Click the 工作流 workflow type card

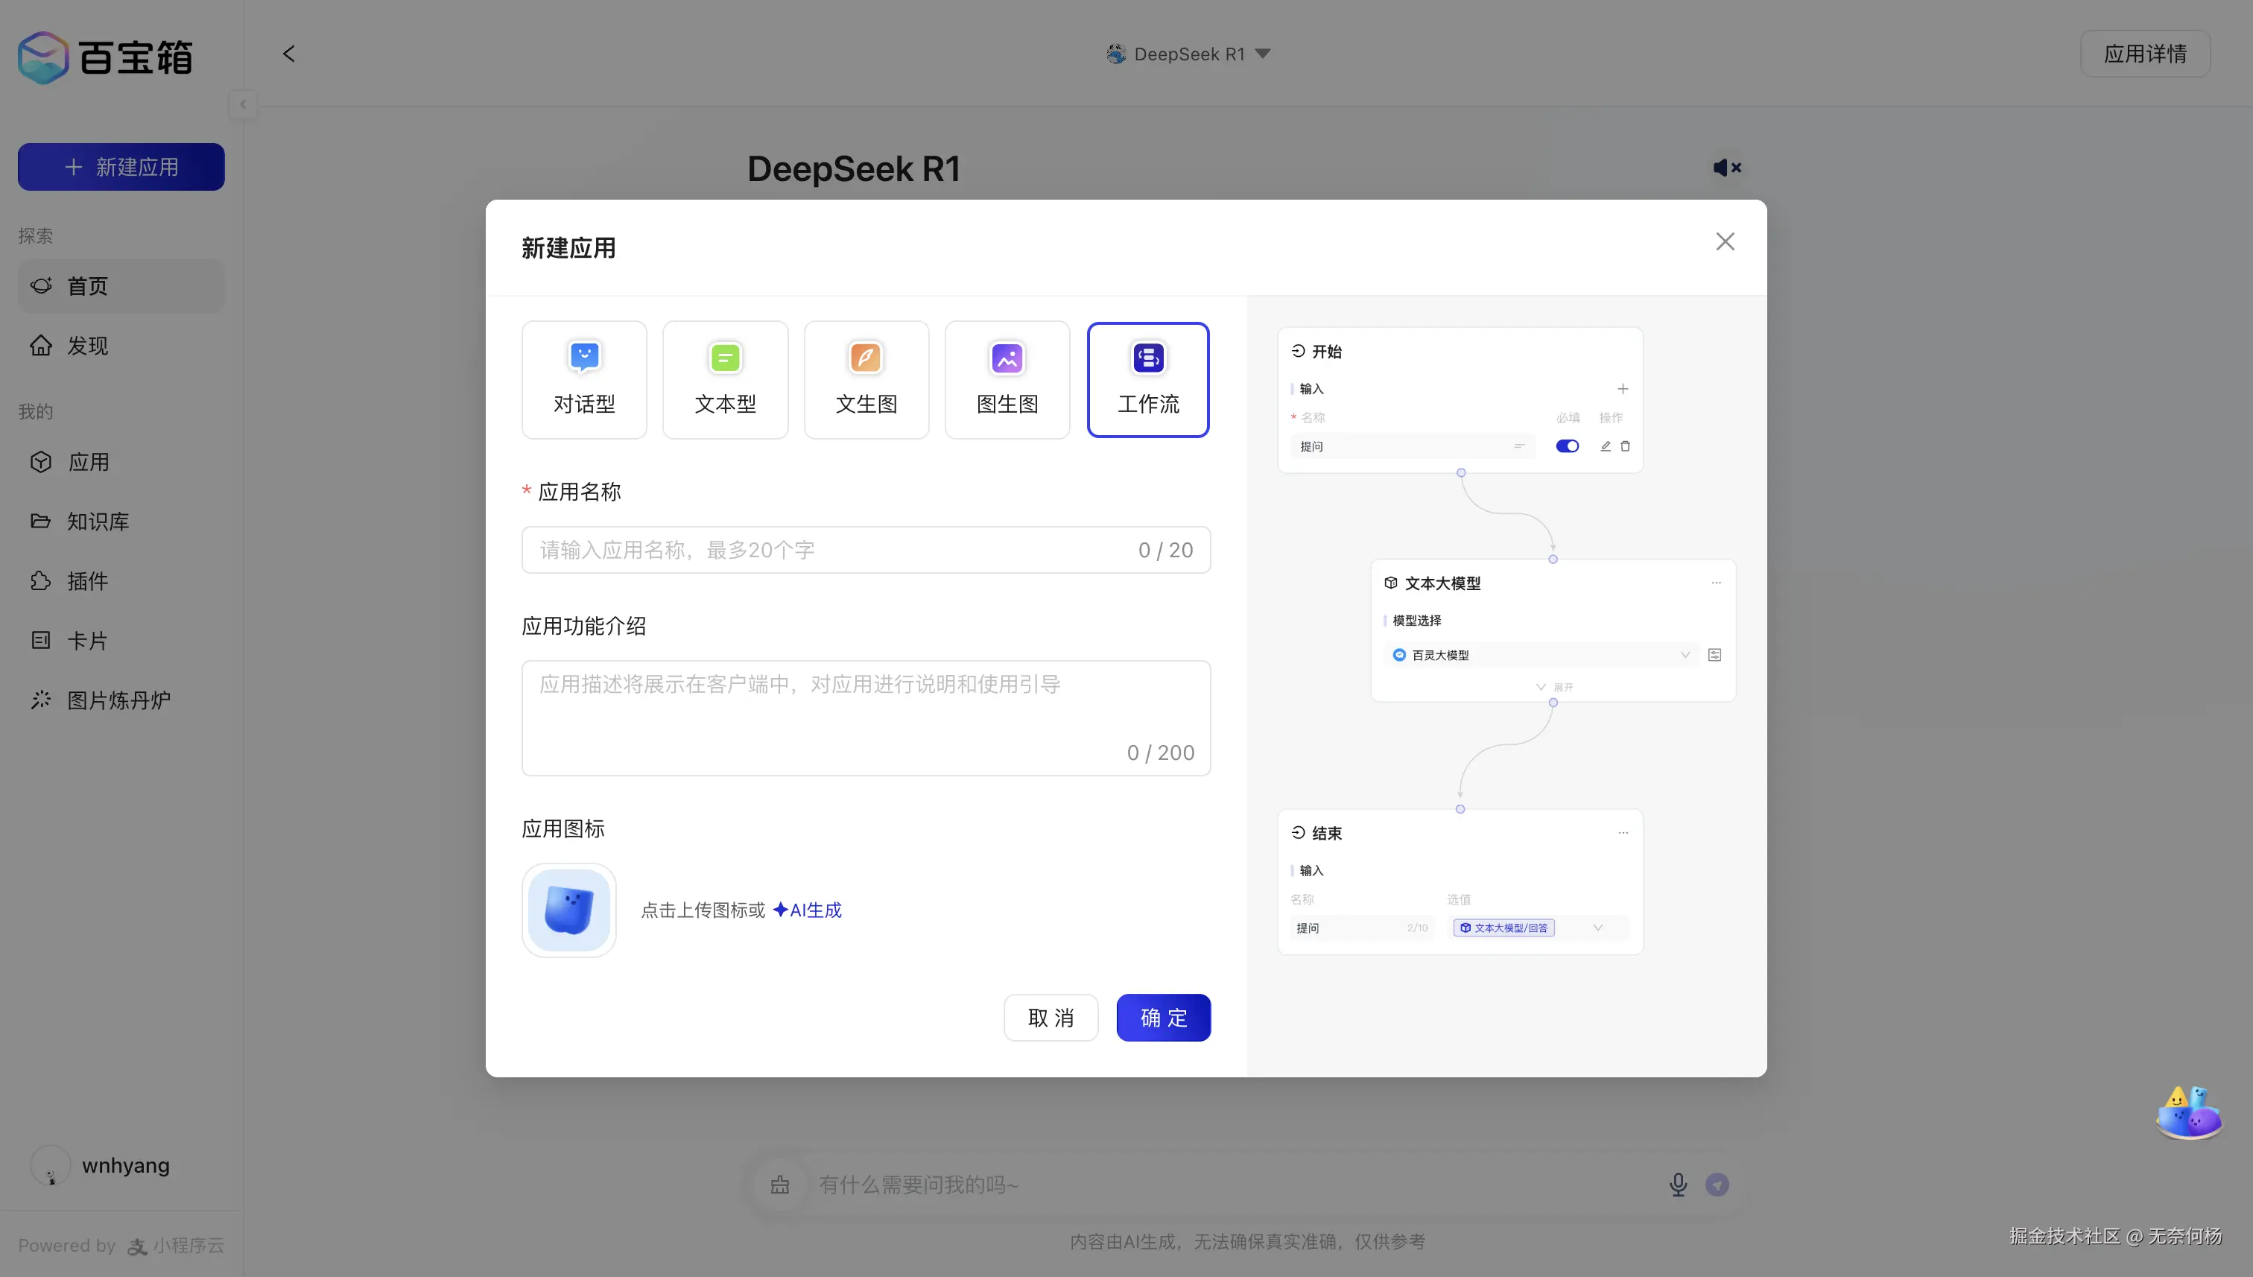[x=1148, y=379]
